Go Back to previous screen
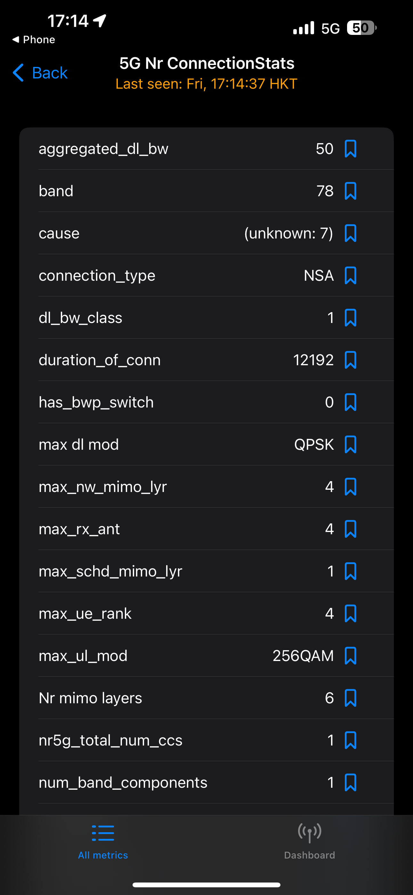The image size is (413, 895). [x=40, y=73]
